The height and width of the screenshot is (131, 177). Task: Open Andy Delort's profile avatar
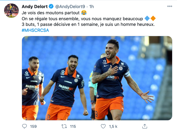click(x=11, y=11)
